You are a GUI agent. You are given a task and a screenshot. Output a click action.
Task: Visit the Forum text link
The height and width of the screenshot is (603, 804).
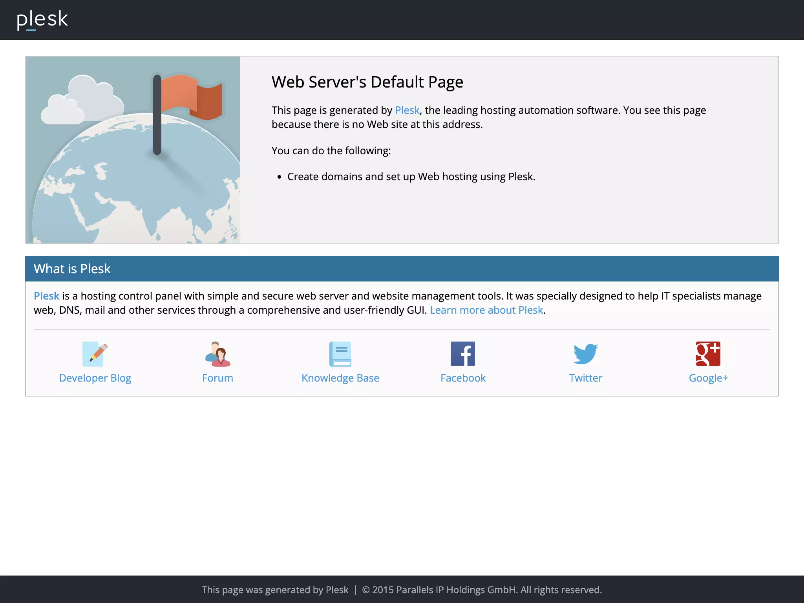point(217,378)
